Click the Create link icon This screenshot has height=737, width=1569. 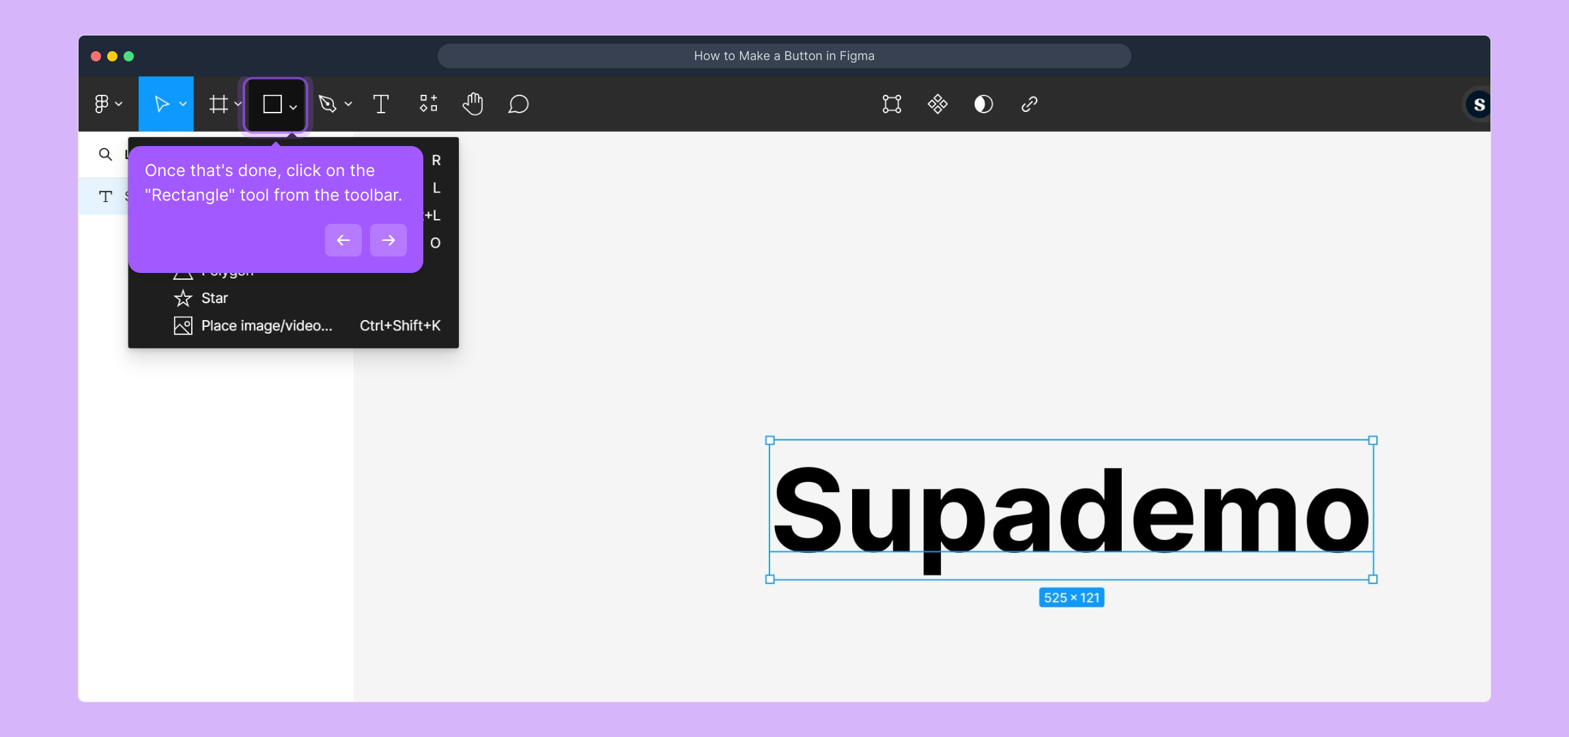tap(1029, 104)
